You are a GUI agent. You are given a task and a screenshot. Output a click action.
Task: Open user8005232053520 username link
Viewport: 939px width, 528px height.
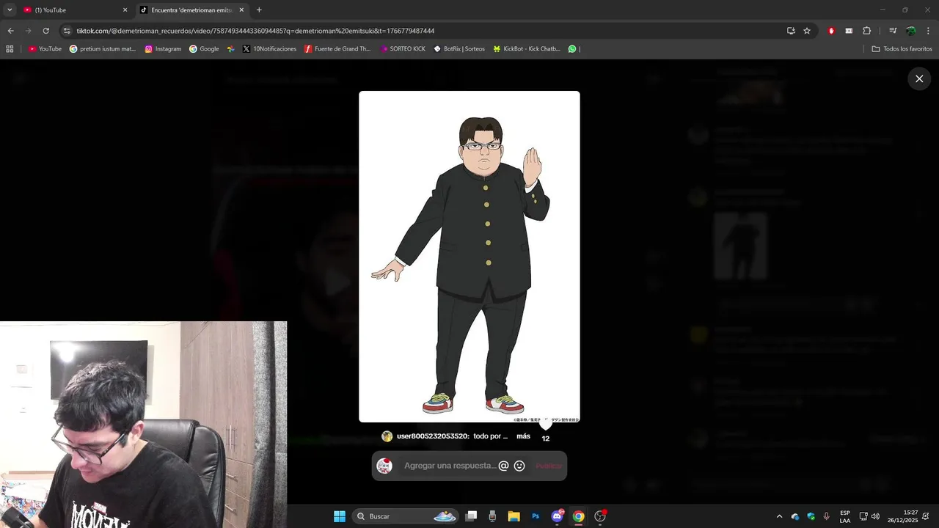[x=433, y=436]
